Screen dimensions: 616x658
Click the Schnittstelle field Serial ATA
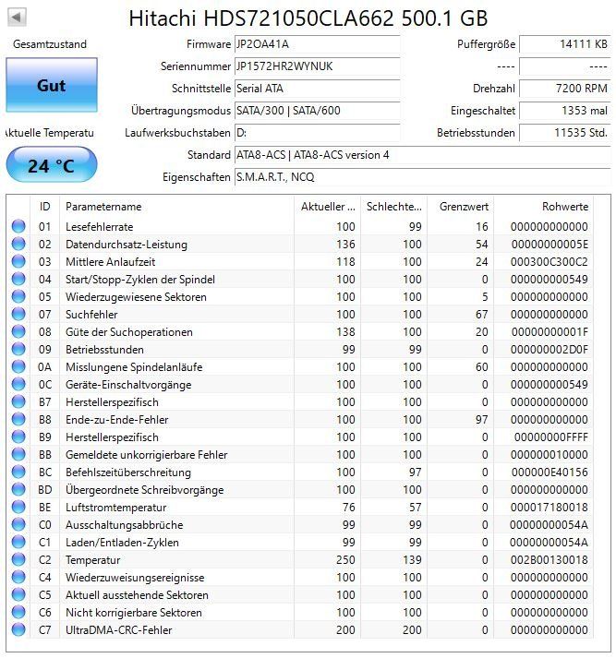[317, 89]
